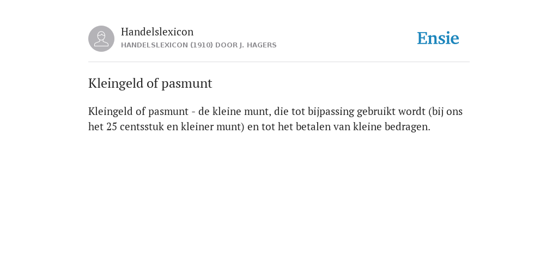Click the word 'pasmunt' in the heading
The height and width of the screenshot is (279, 558).
click(187, 83)
